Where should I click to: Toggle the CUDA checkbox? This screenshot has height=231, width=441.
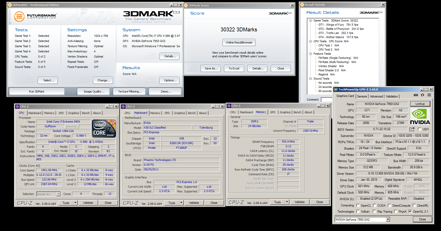[x=375, y=206]
